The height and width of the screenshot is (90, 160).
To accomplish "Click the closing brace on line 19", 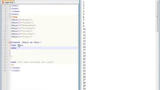I will 12,56.
